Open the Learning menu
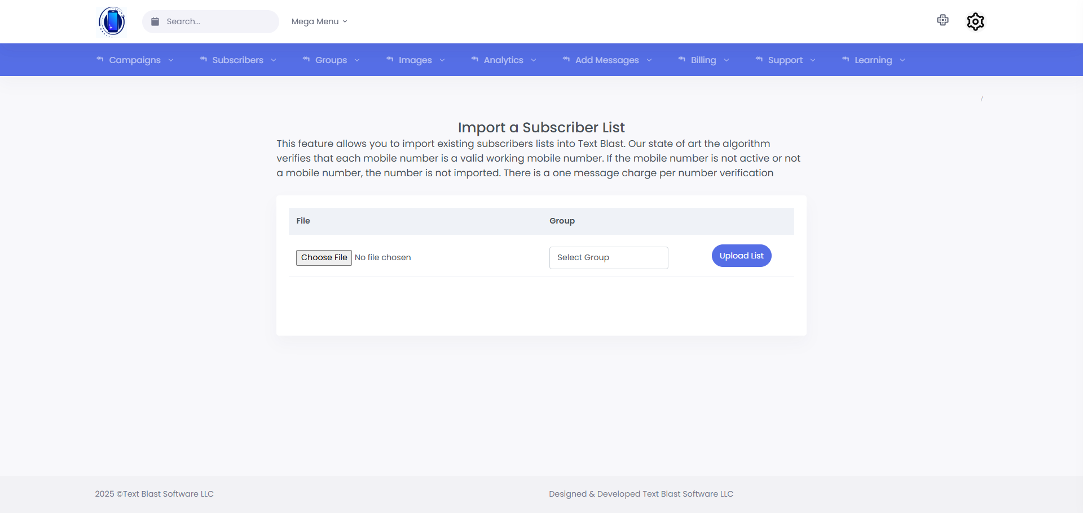 click(873, 60)
